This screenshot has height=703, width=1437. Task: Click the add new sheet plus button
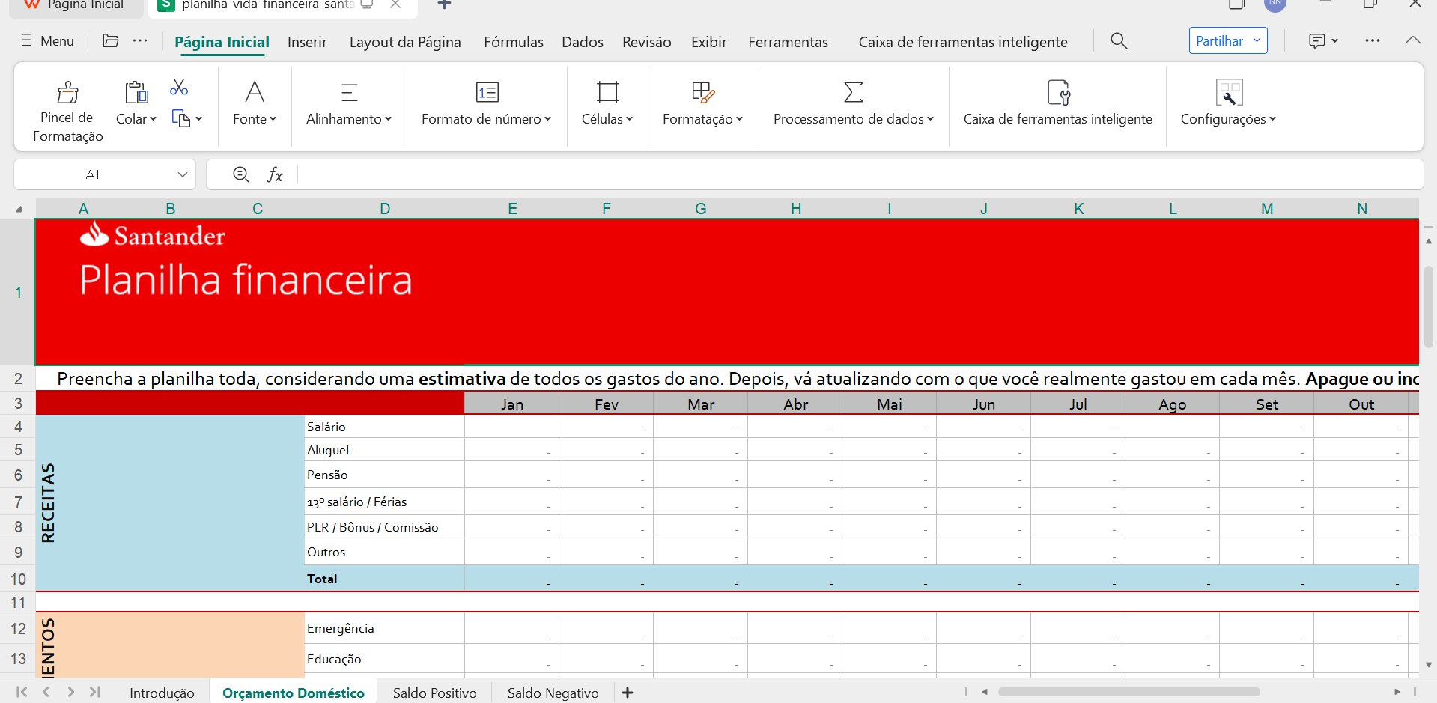(x=627, y=693)
